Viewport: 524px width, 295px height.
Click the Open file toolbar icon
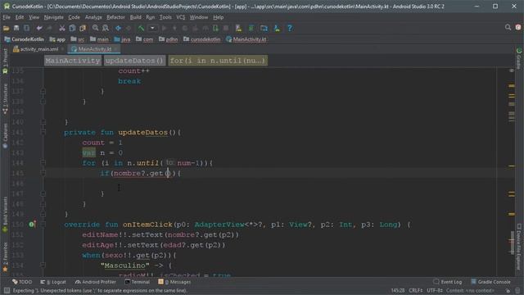(x=6, y=28)
